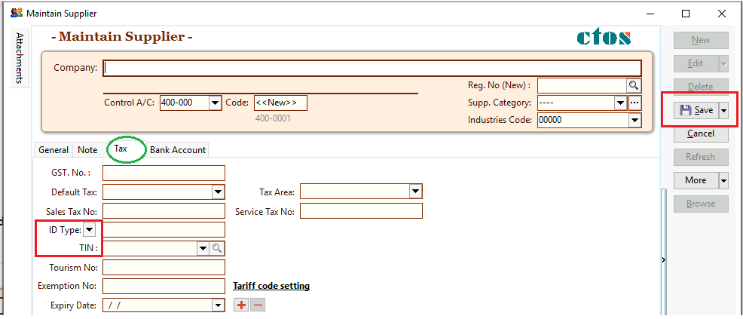Open the Tariff code setting link
743x319 pixels.
click(x=271, y=286)
